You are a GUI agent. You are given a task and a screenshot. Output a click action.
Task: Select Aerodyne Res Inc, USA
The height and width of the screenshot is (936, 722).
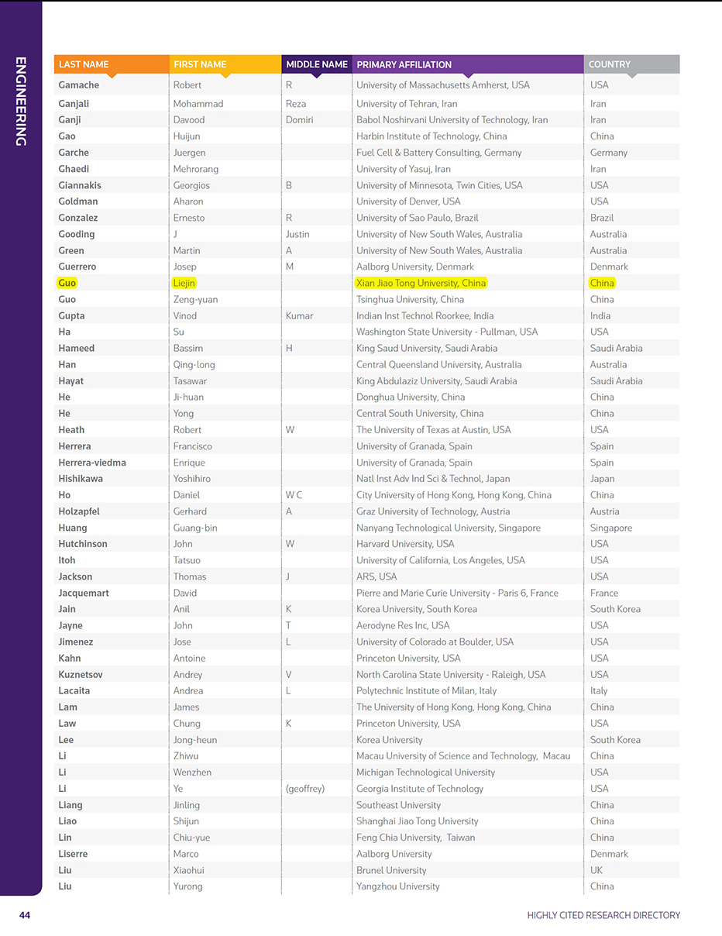[403, 625]
